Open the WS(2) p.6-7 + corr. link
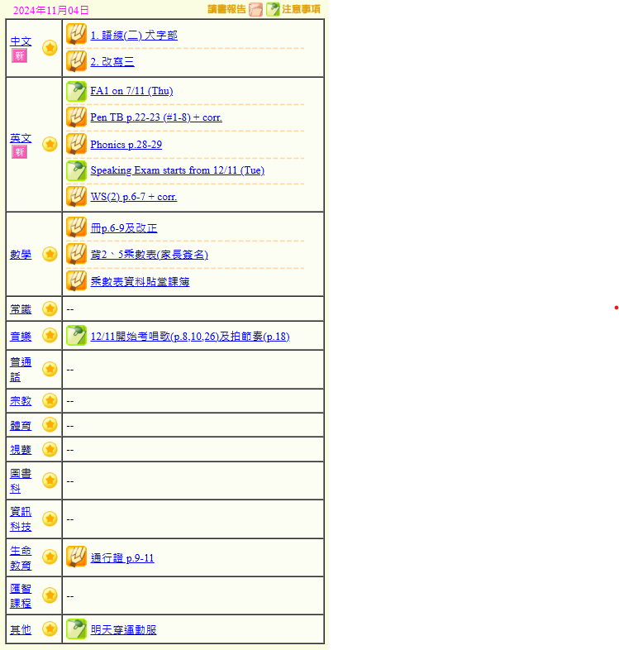 [x=134, y=197]
